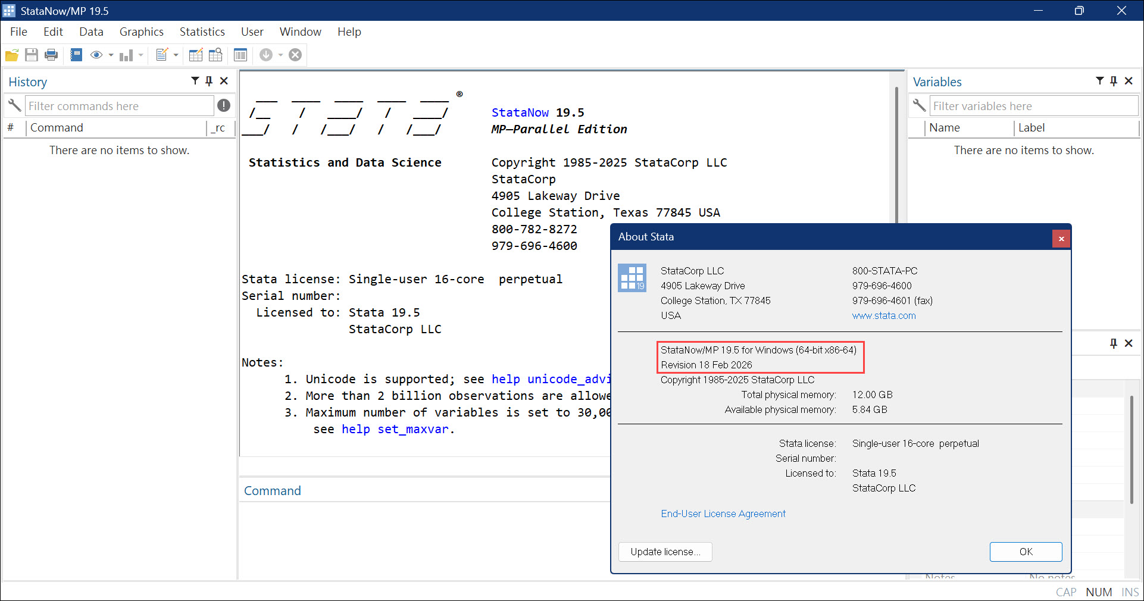
Task: Click the Break toolbar icon
Action: (x=295, y=55)
